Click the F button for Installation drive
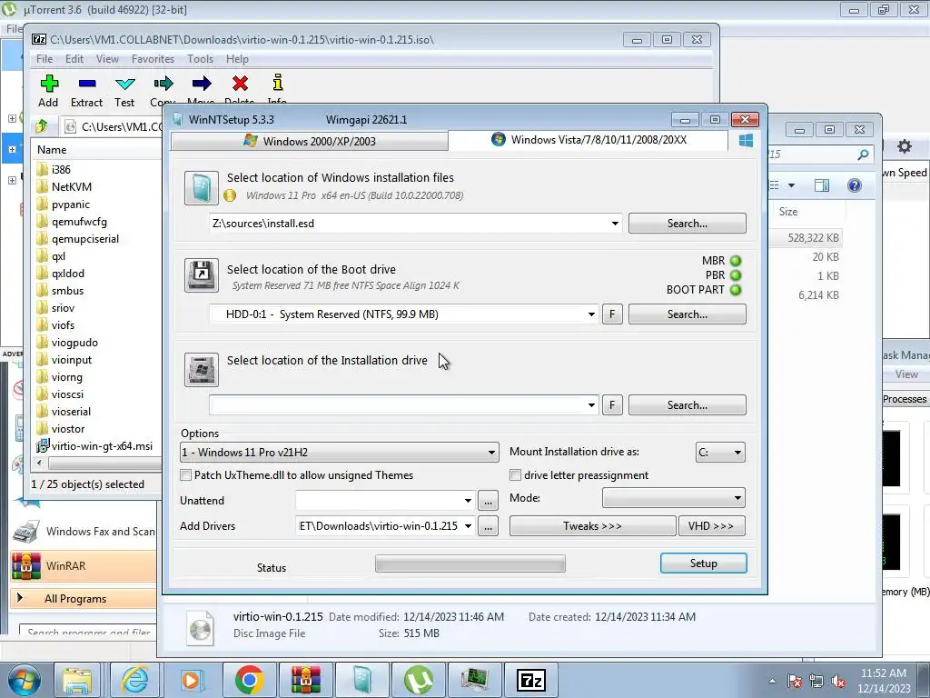This screenshot has height=698, width=930. (613, 405)
